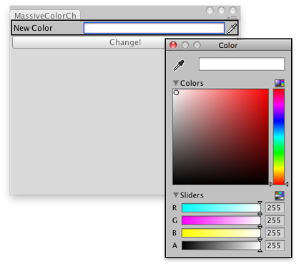Focus the G value field showing 255
The height and width of the screenshot is (264, 304).
[275, 220]
